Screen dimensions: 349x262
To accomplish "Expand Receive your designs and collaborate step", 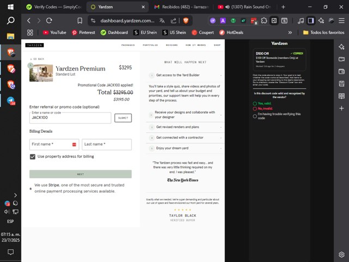I will point(185,115).
